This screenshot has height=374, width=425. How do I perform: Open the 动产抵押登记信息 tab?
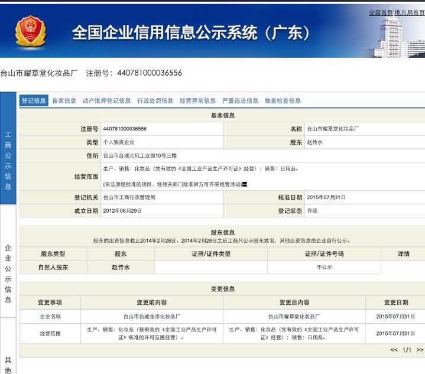(x=106, y=101)
